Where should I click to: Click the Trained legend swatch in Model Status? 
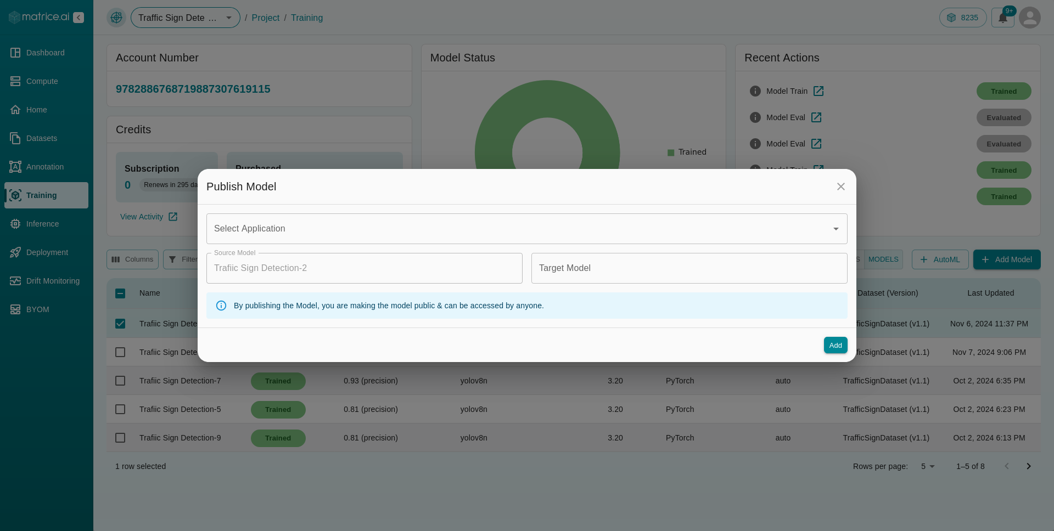(x=671, y=152)
